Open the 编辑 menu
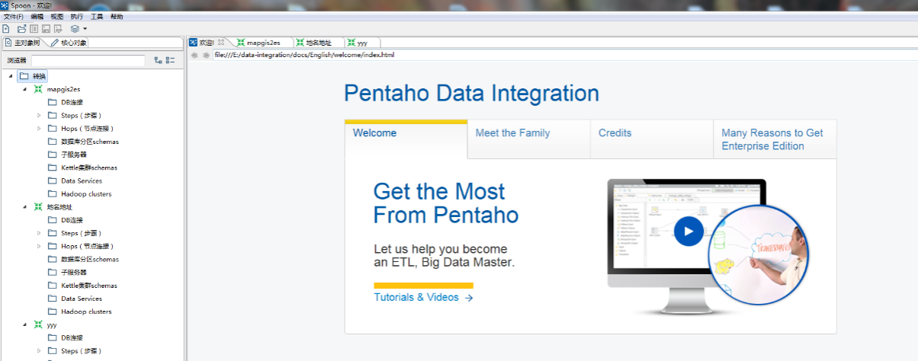This screenshot has height=361, width=918. (37, 16)
